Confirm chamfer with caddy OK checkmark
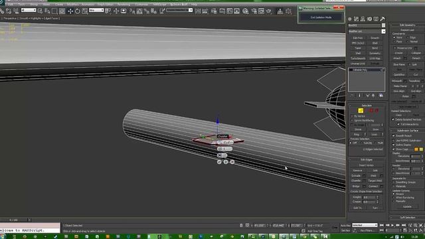 [x=219, y=162]
